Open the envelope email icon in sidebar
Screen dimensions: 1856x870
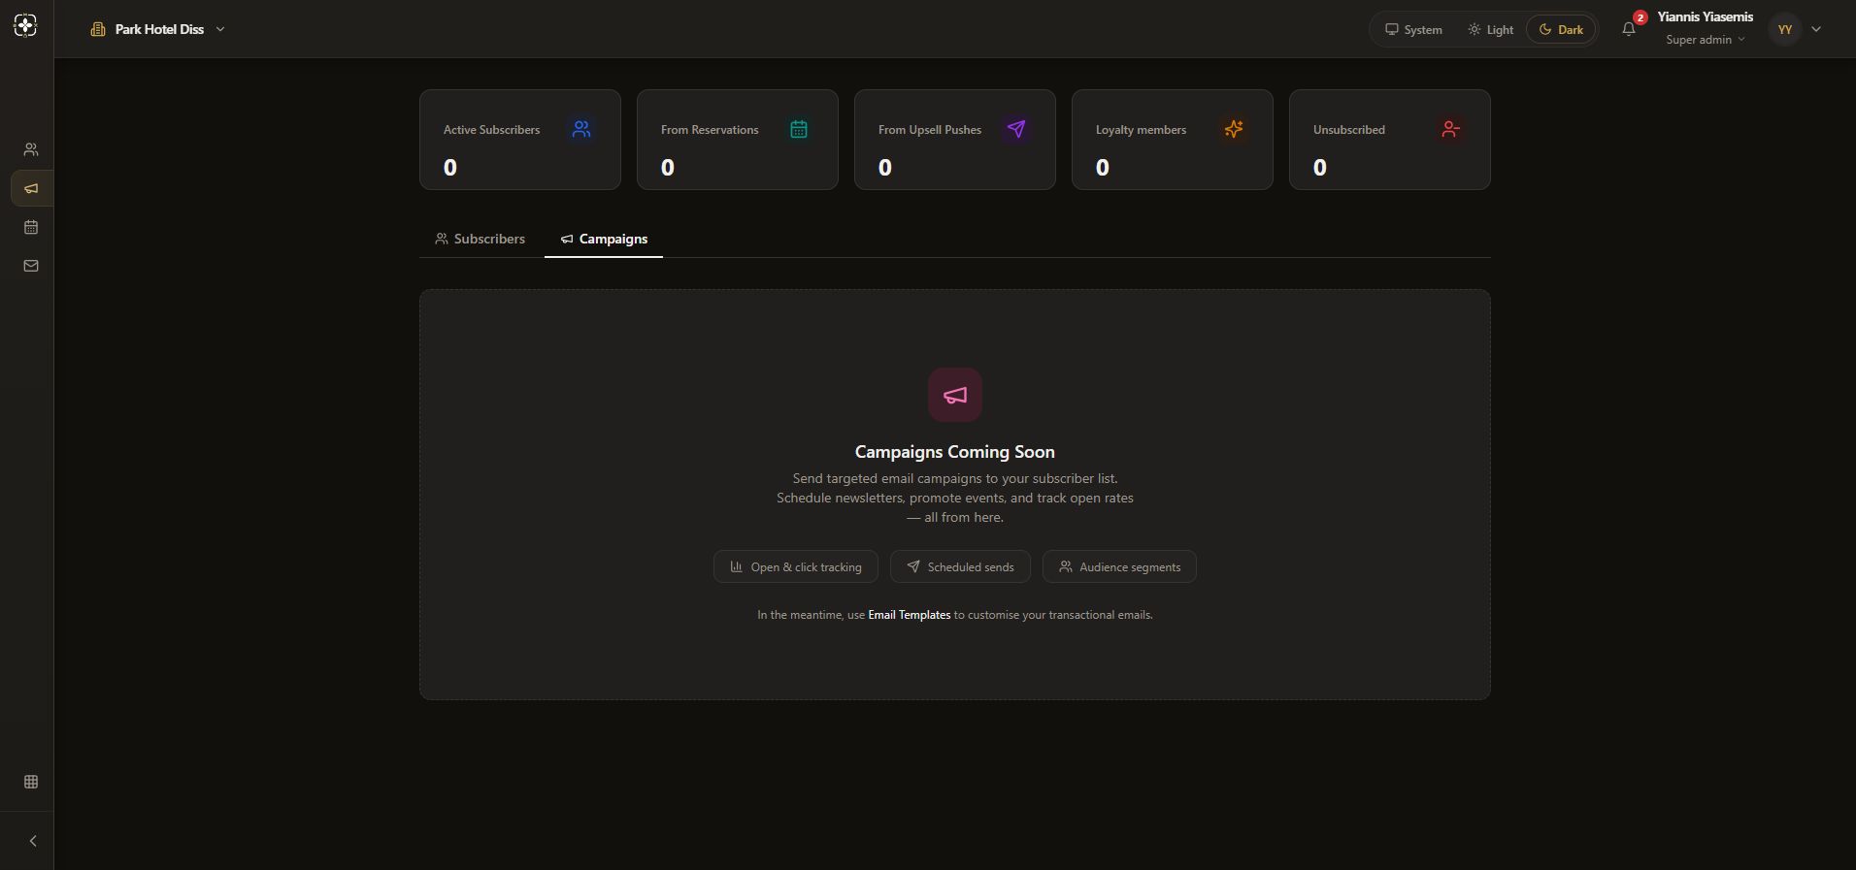click(31, 266)
